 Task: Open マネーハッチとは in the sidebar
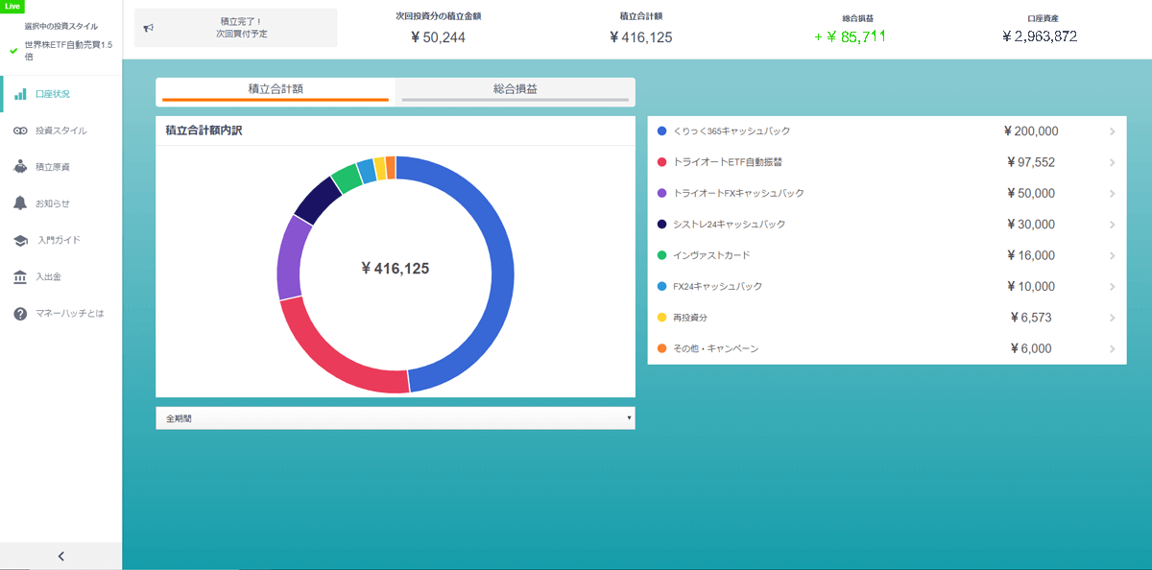pos(60,314)
